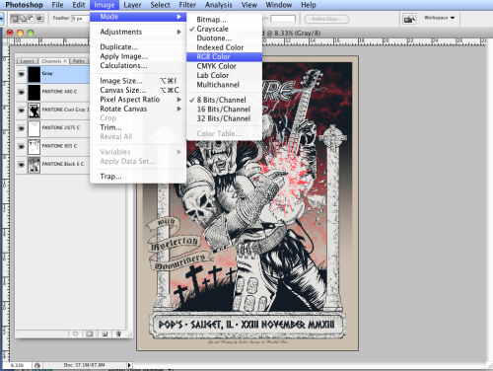Hide the PANTONE 480 C channel eye
This screenshot has height=371, width=493.
point(22,93)
